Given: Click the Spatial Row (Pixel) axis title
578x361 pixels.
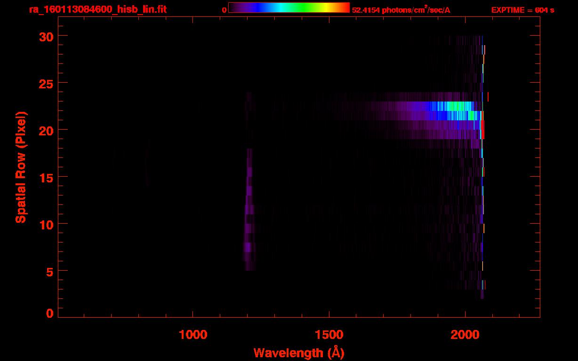Looking at the screenshot, I should pos(21,167).
